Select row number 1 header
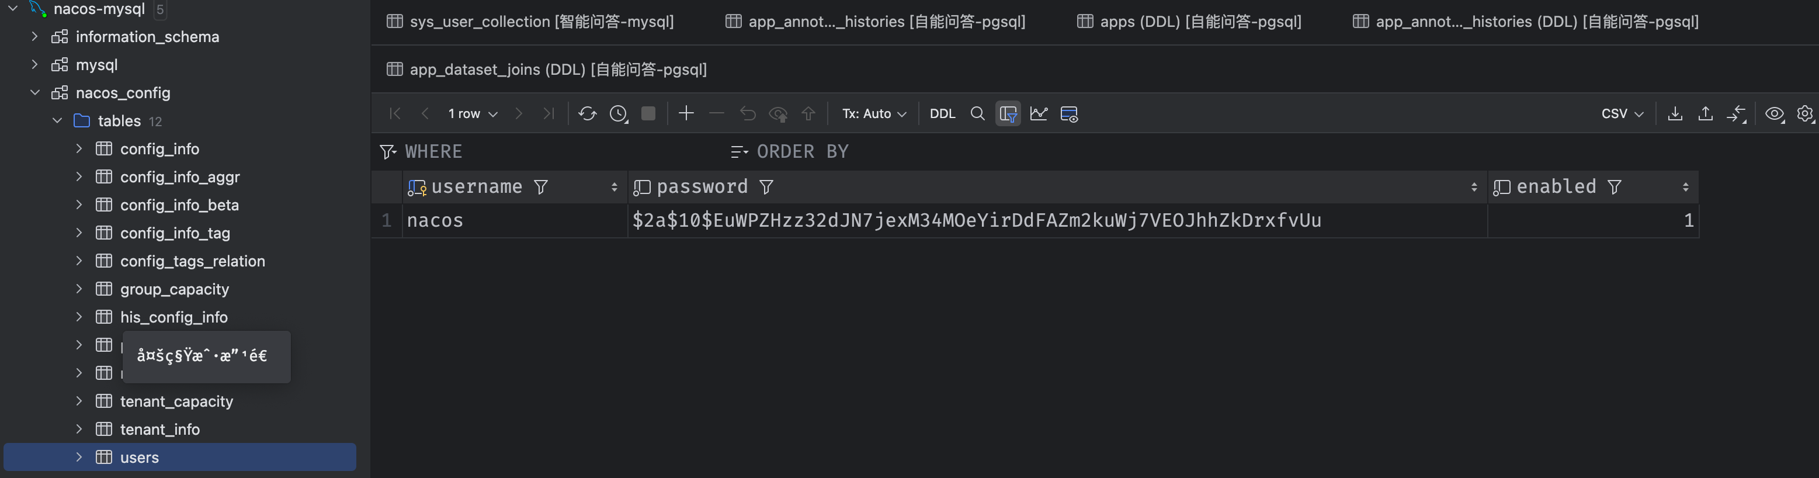 pos(386,220)
